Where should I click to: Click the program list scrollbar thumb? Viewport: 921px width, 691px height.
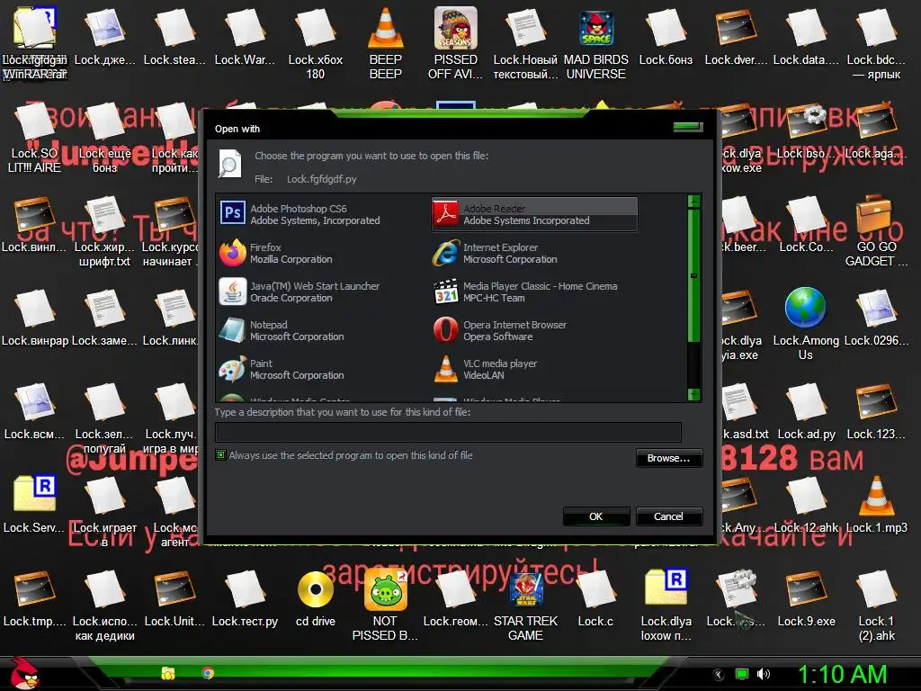click(693, 275)
